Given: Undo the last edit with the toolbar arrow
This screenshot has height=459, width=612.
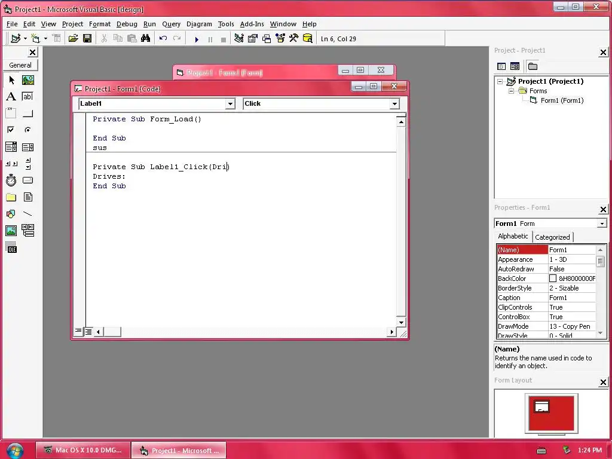Looking at the screenshot, I should pyautogui.click(x=163, y=38).
